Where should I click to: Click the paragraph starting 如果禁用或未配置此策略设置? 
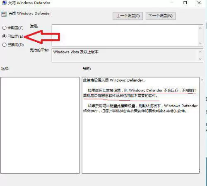click(x=140, y=109)
